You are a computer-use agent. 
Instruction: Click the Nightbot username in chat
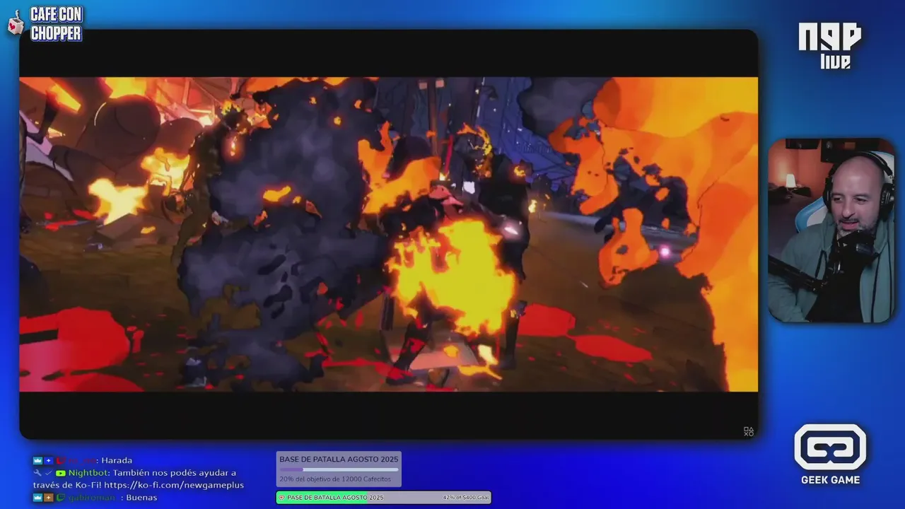click(87, 473)
